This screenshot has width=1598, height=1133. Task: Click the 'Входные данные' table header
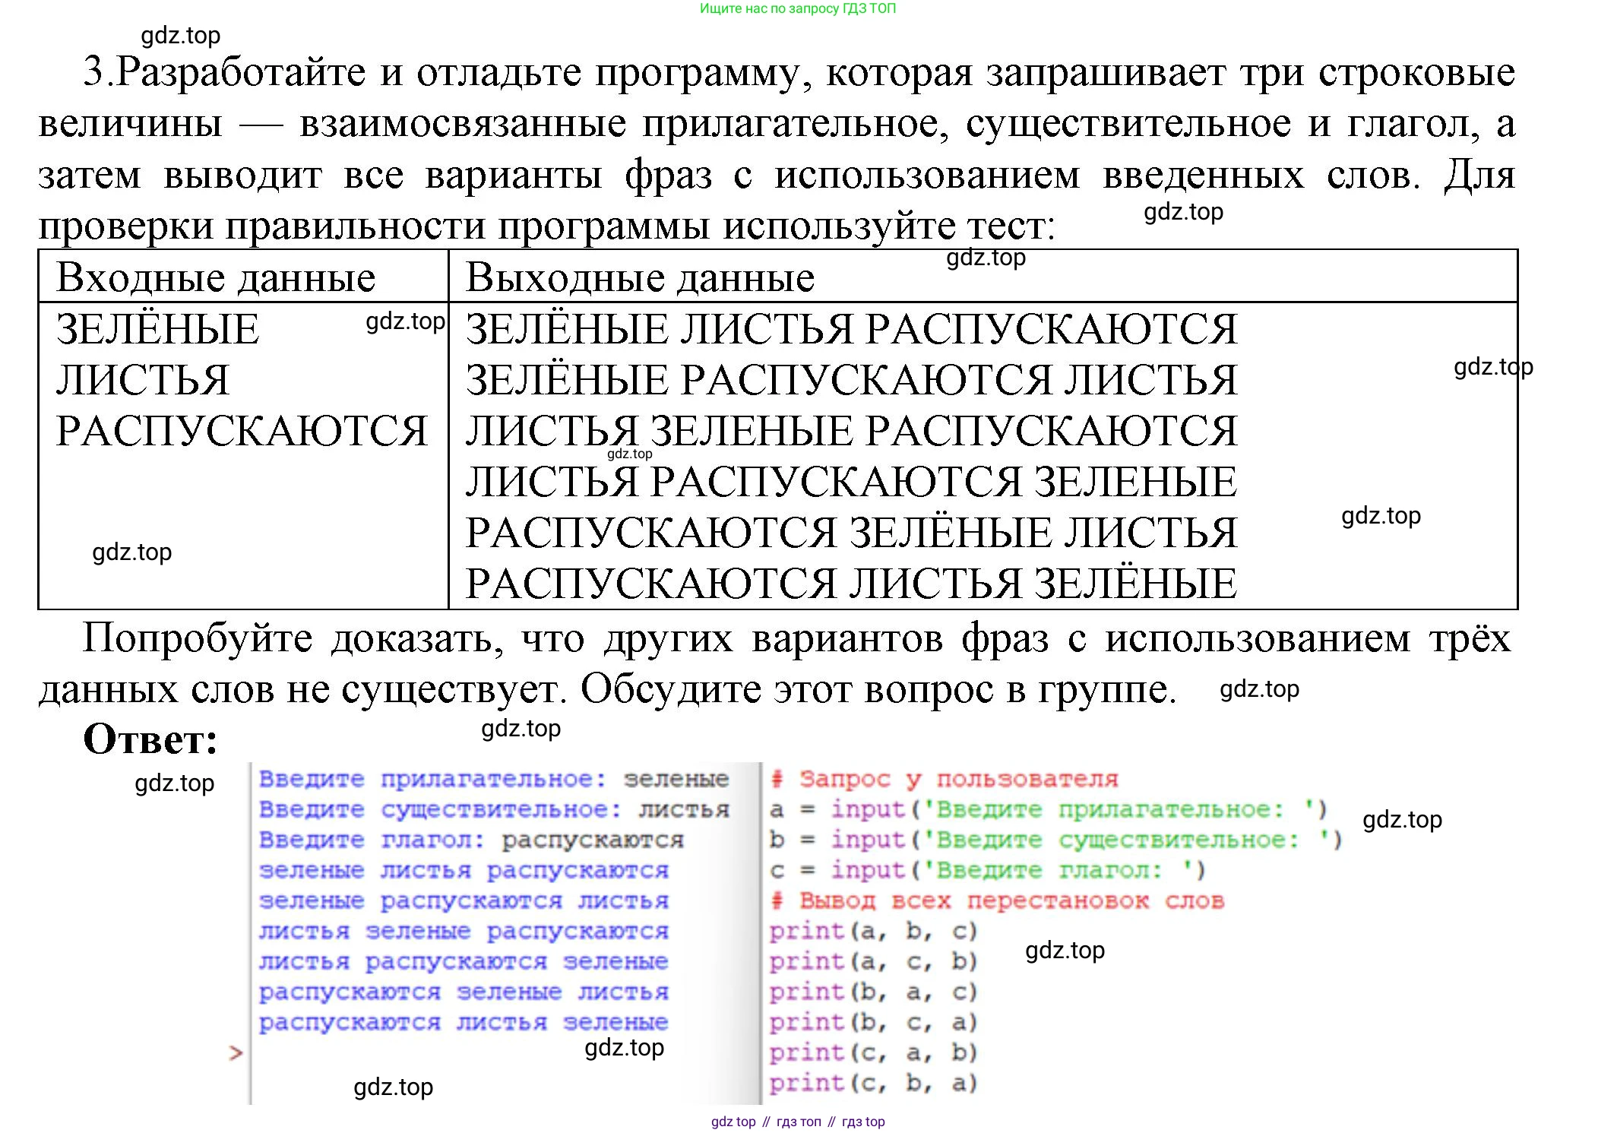(x=216, y=277)
